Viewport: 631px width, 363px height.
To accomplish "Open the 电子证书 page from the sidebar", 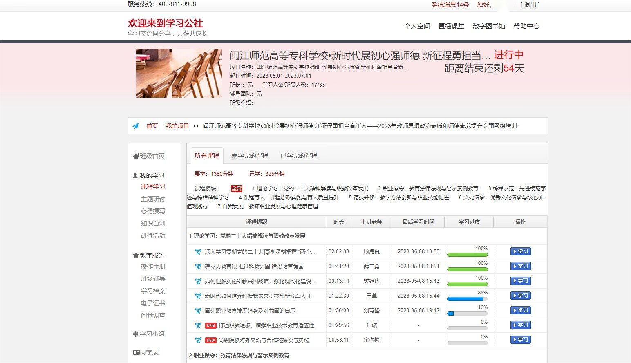I will 152,303.
